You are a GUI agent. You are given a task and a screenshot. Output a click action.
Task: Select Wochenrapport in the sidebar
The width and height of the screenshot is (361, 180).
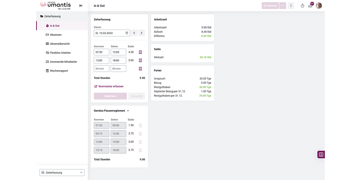click(59, 71)
